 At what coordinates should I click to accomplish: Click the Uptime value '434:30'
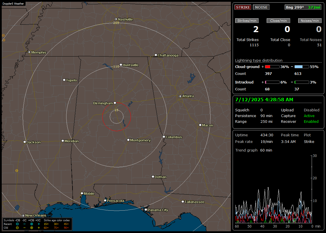point(267,135)
